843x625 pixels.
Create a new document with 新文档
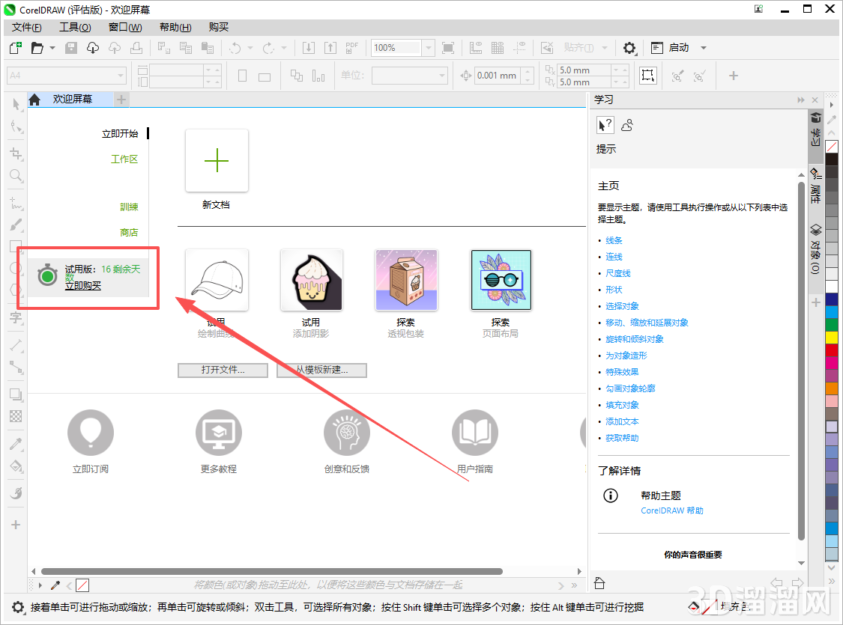pyautogui.click(x=217, y=160)
